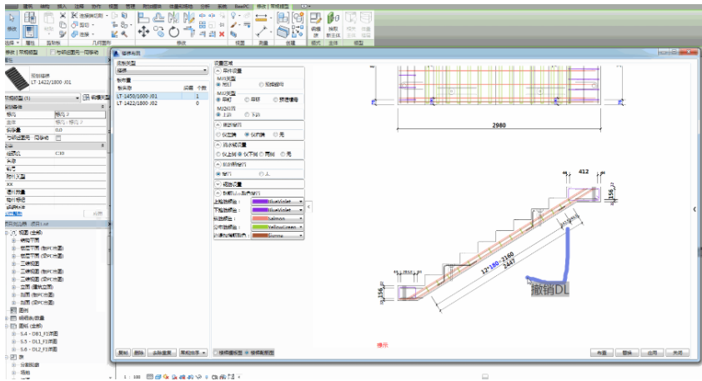Open the Salmon color dropdown
This screenshot has width=702, height=381.
coord(300,218)
